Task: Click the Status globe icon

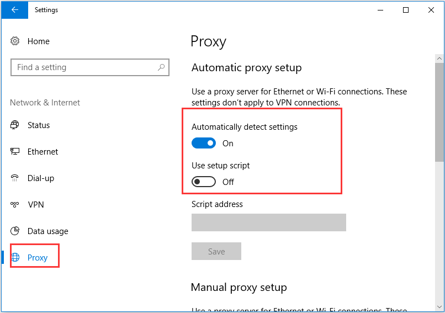Action: (15, 125)
